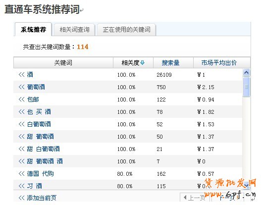Add keyword 葡萄酒 via its << icon

tap(22, 87)
